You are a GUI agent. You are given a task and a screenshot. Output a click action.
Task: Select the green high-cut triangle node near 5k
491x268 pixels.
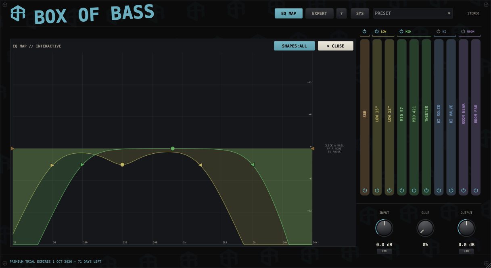(253, 165)
